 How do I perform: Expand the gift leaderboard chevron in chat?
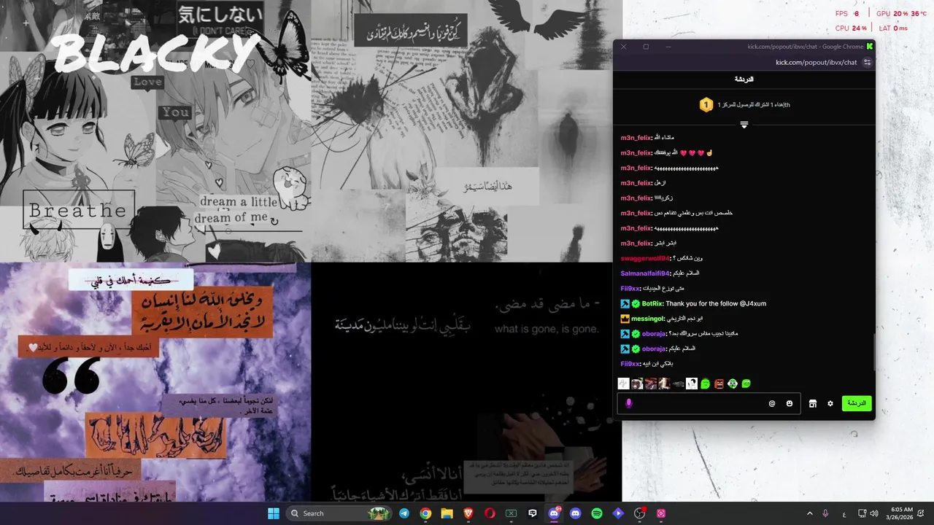point(744,125)
